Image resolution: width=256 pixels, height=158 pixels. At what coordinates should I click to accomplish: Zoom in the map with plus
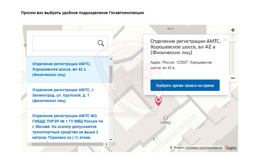pyautogui.click(x=233, y=30)
